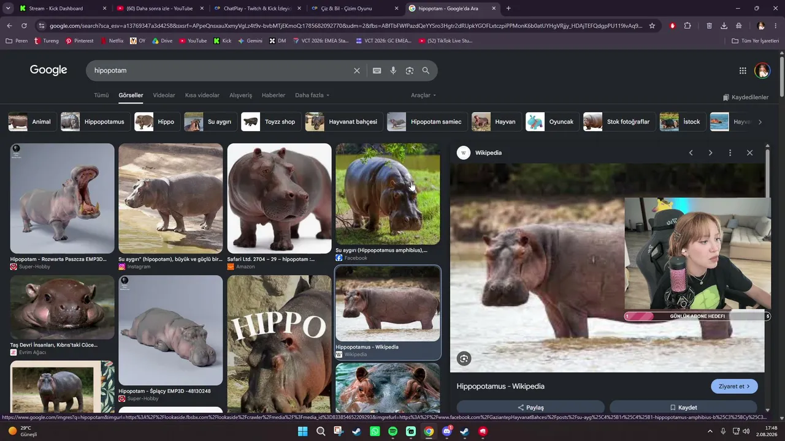Viewport: 785px width, 441px height.
Task: Open the Google apps grid
Action: (743, 70)
